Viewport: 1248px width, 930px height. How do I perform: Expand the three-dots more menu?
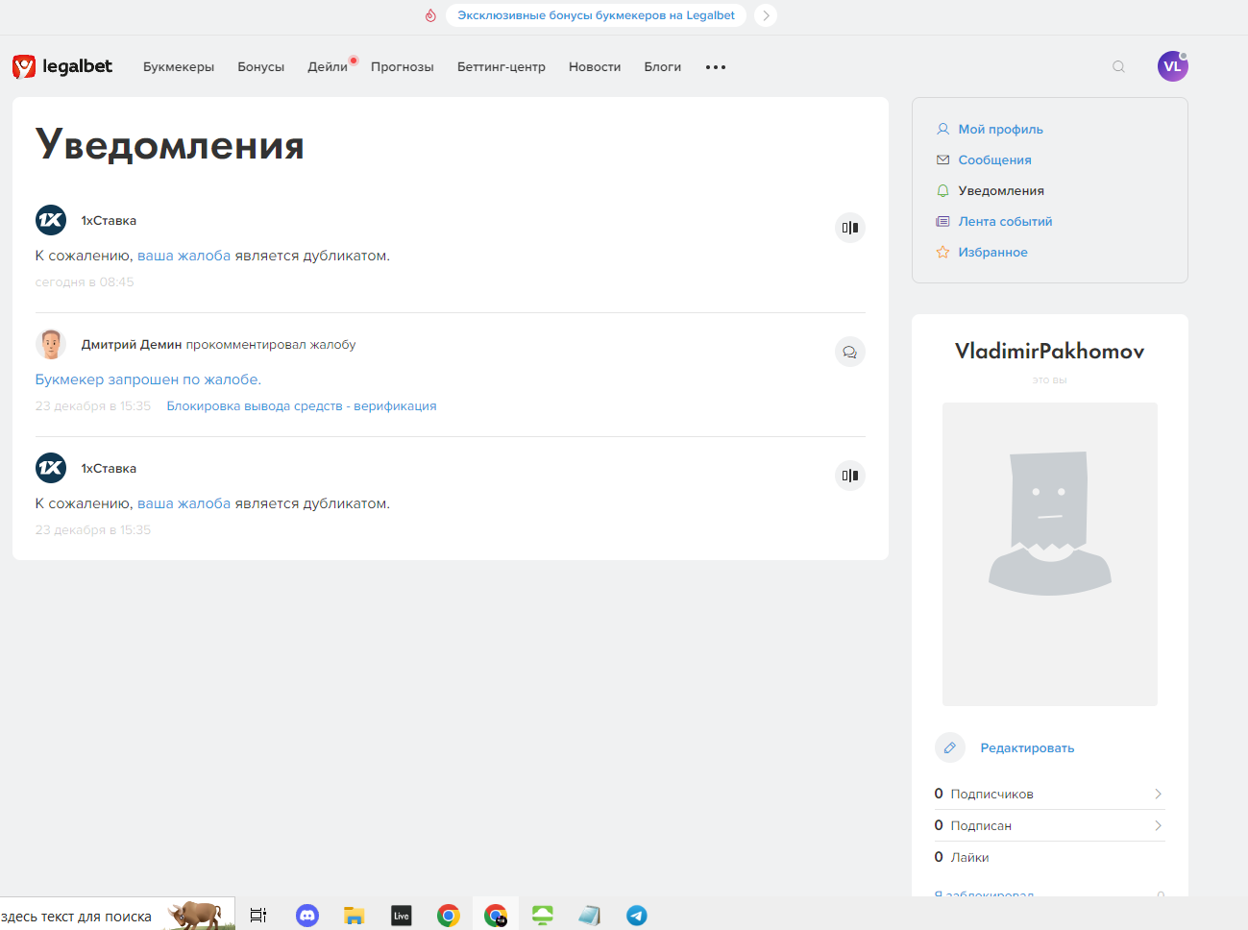pos(716,67)
